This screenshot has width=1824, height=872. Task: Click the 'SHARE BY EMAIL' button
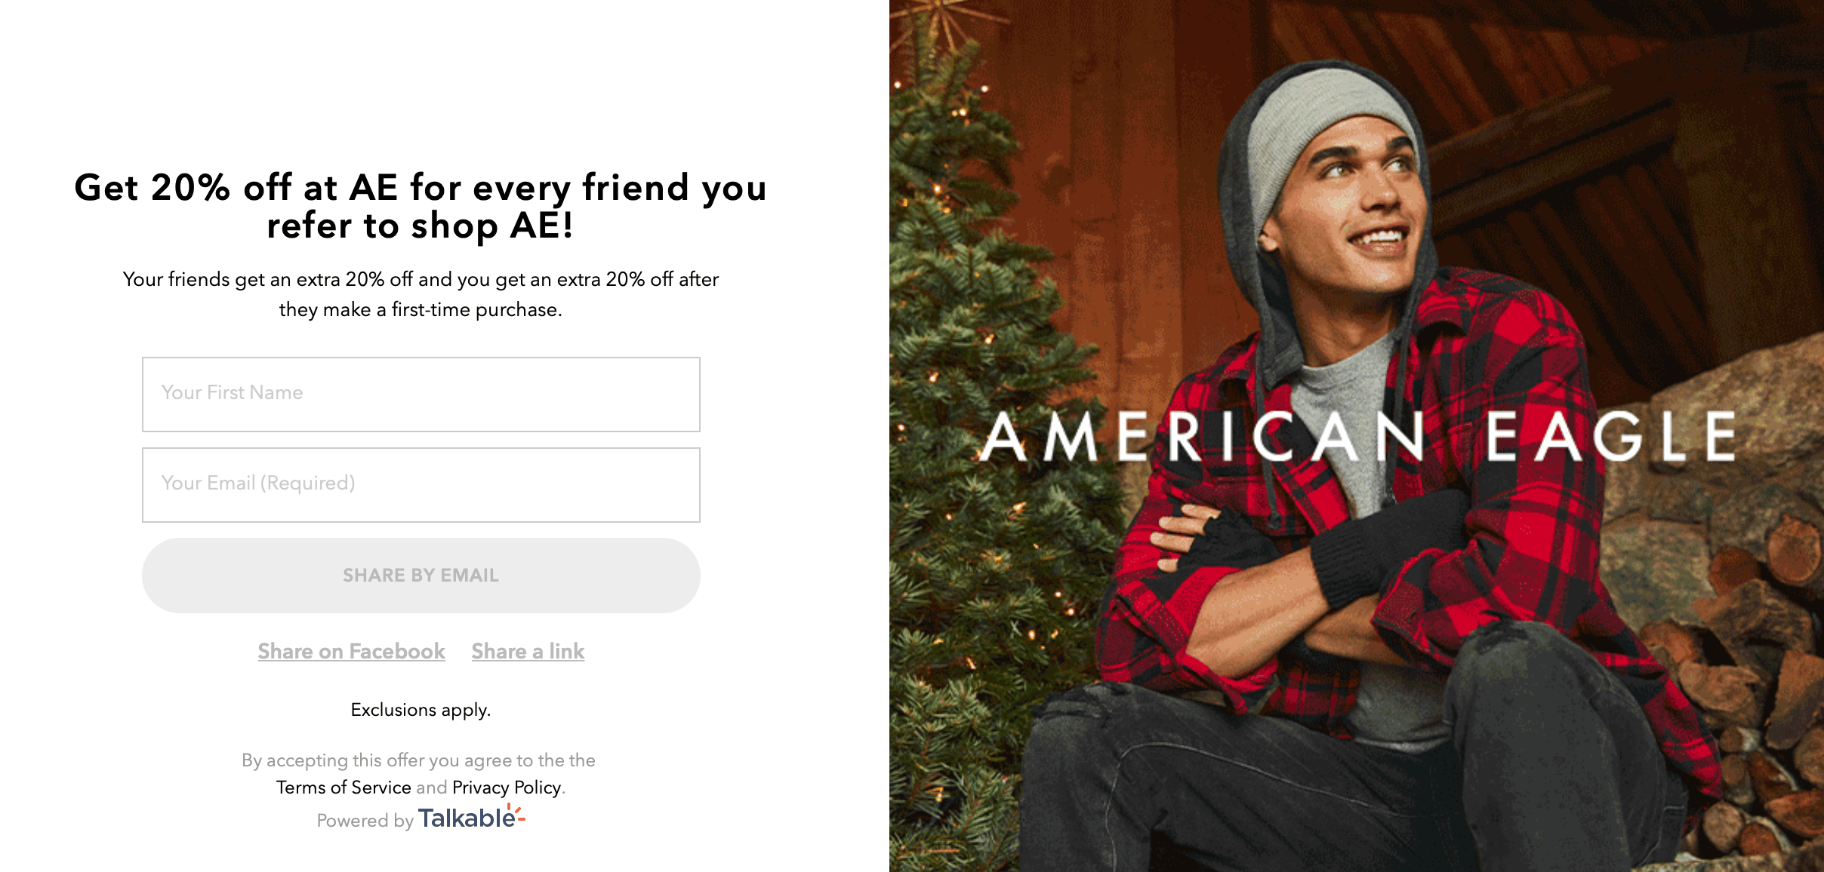[422, 574]
